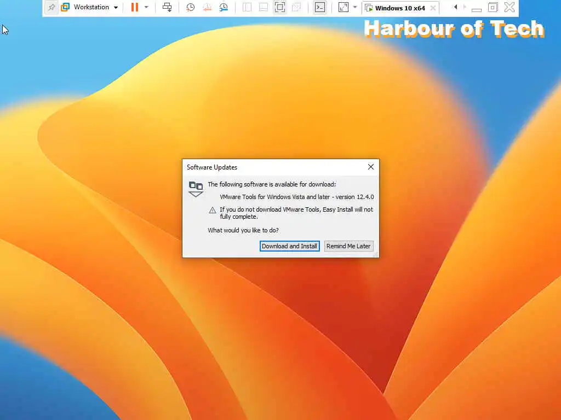Close the VMware Workstation window

(510, 7)
